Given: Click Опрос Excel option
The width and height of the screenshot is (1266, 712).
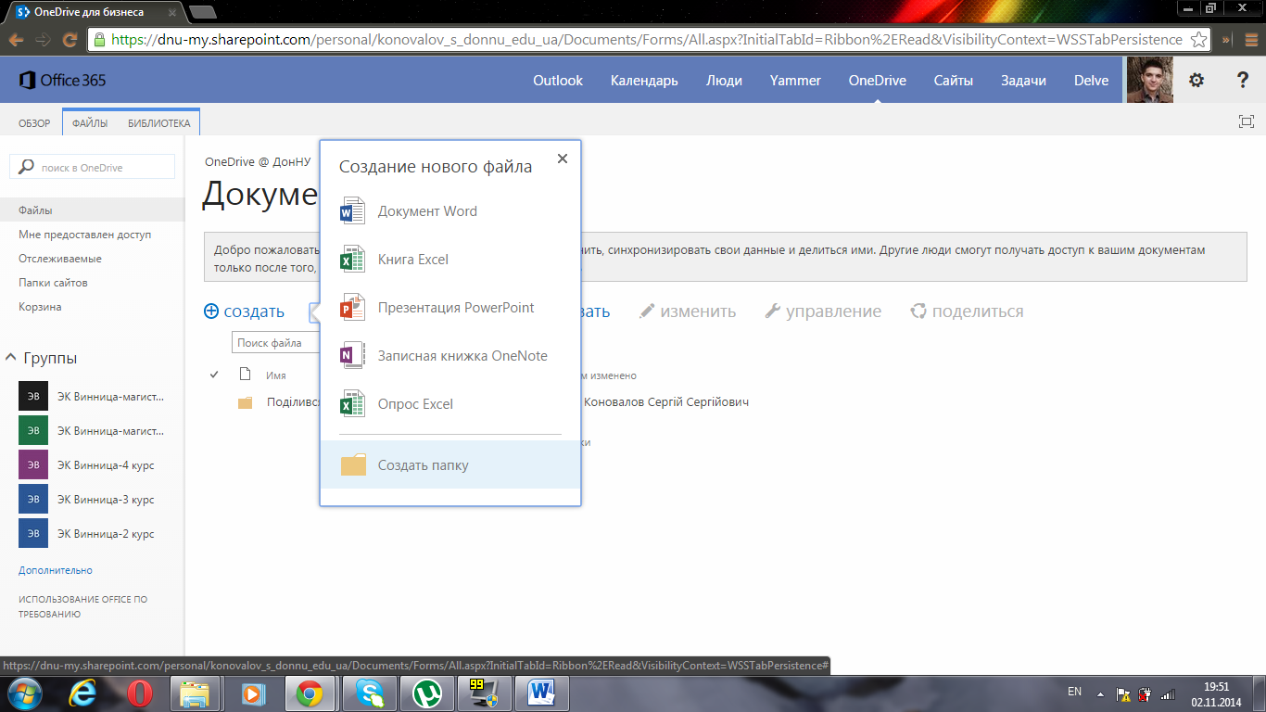Looking at the screenshot, I should 450,403.
